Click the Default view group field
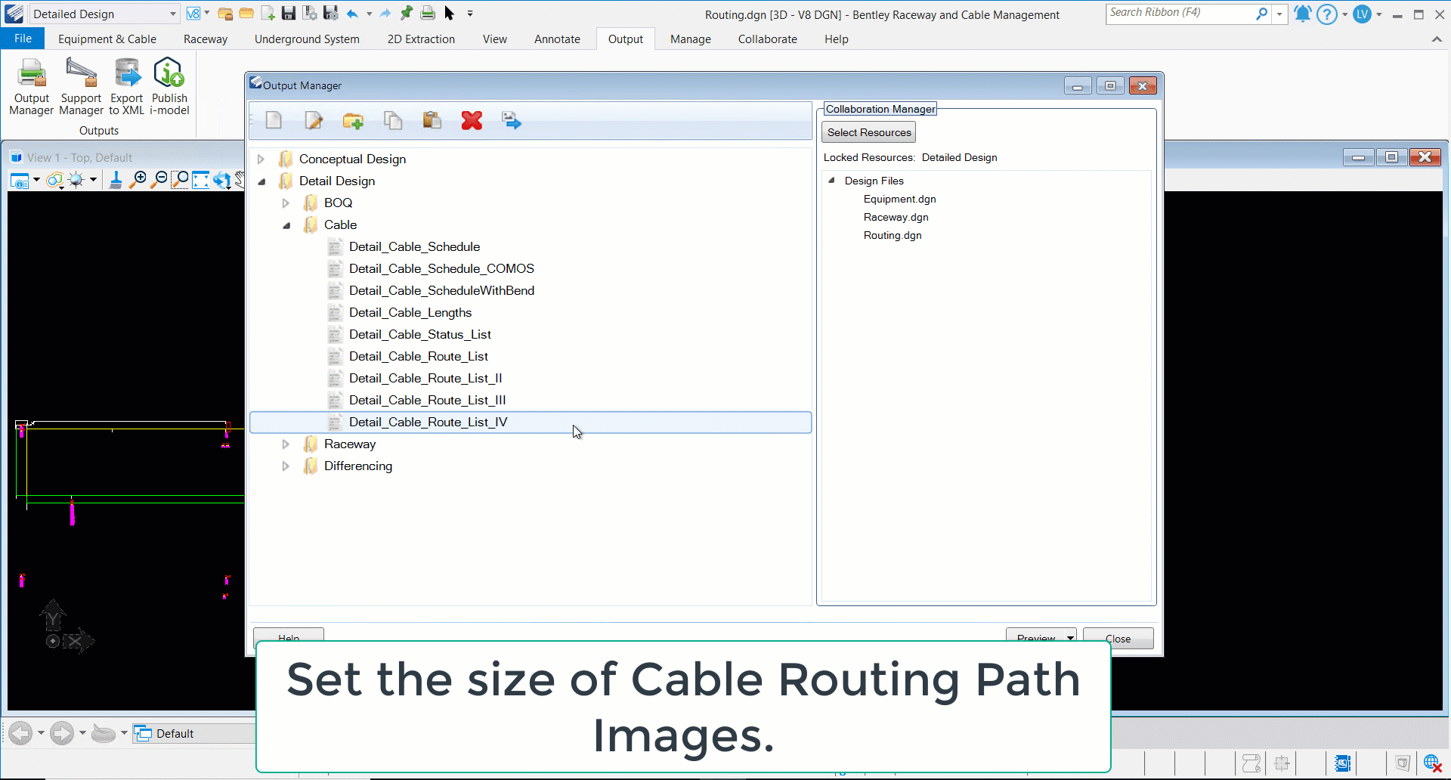The image size is (1451, 780). pyautogui.click(x=195, y=733)
